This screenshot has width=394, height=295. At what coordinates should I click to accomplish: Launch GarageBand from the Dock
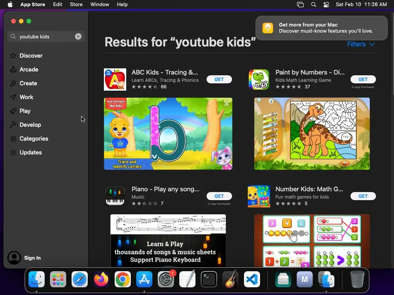click(230, 279)
